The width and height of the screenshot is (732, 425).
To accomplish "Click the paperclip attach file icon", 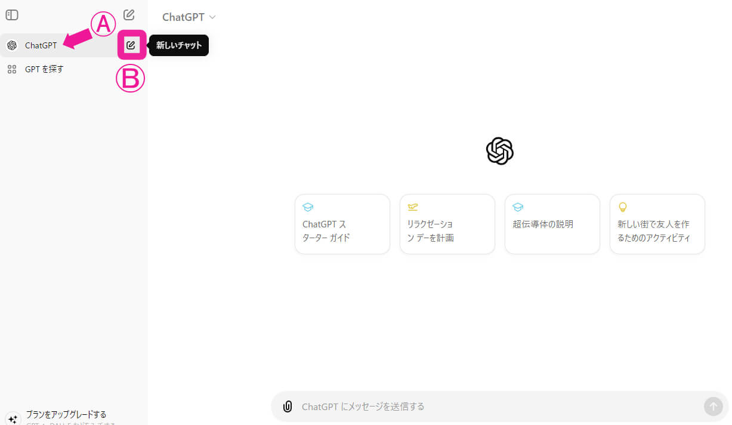I will click(288, 406).
